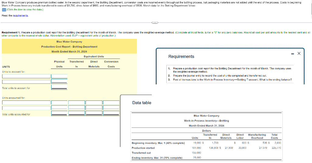Select Conversion Costs field for Total units accounted for
312x163 pixels.
111,114
